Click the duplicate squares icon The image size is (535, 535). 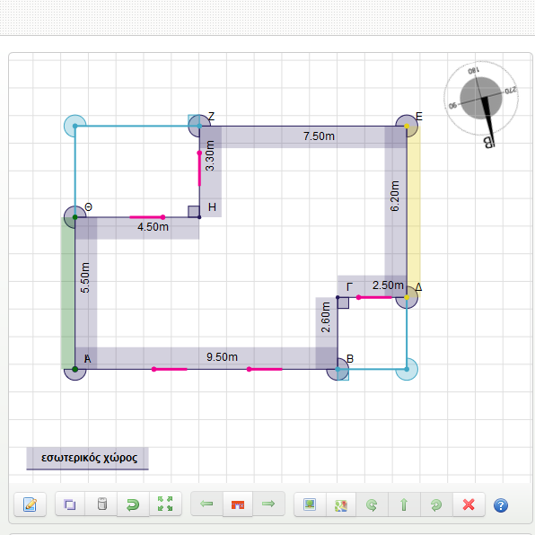point(70,504)
